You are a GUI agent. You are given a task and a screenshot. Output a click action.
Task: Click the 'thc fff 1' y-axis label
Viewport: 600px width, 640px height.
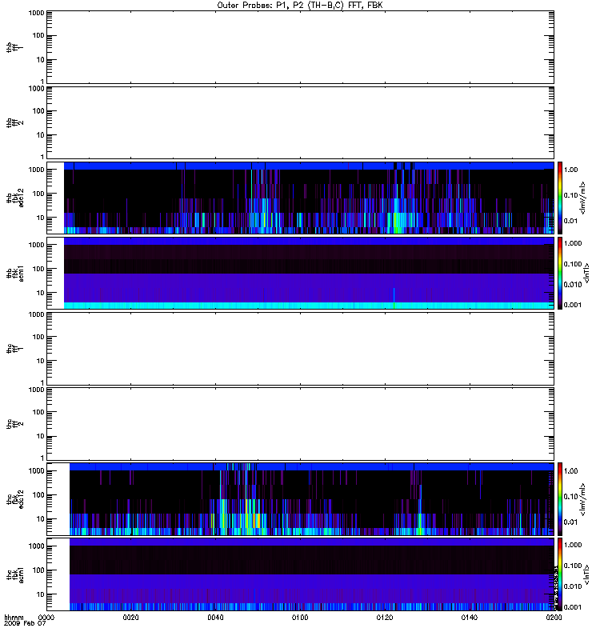(15, 349)
